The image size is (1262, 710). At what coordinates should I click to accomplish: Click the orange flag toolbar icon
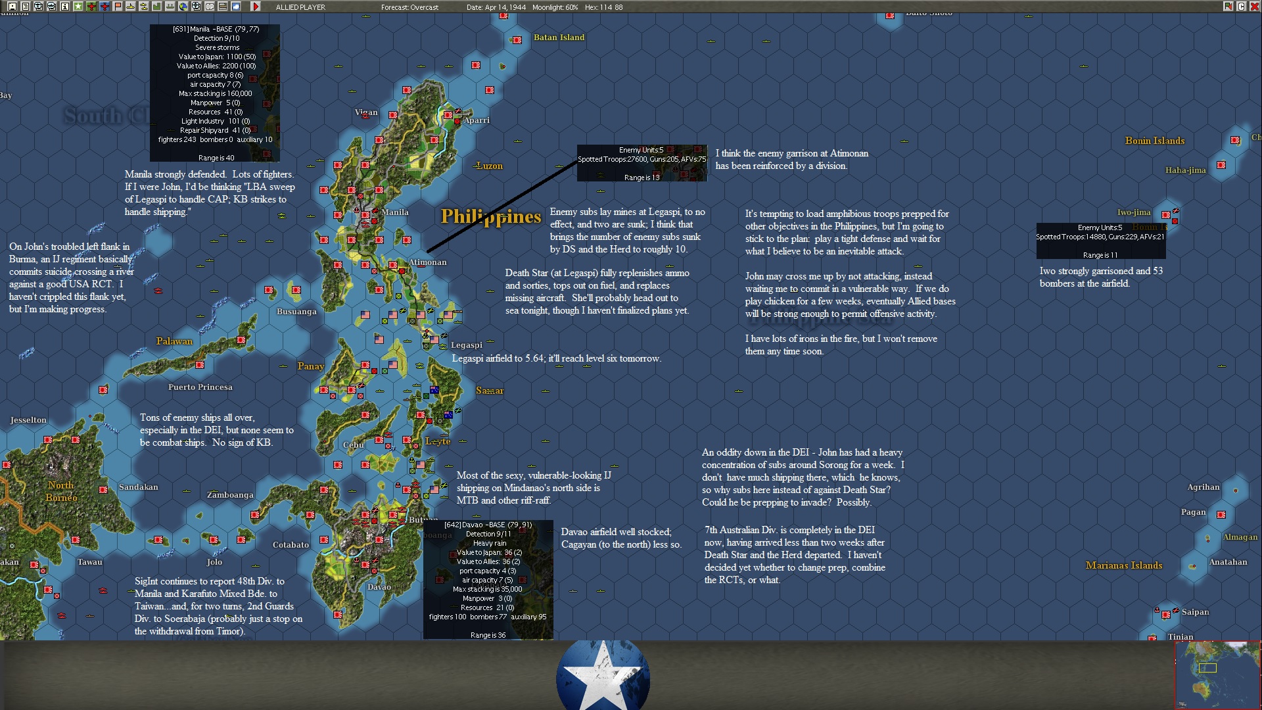pos(118,7)
